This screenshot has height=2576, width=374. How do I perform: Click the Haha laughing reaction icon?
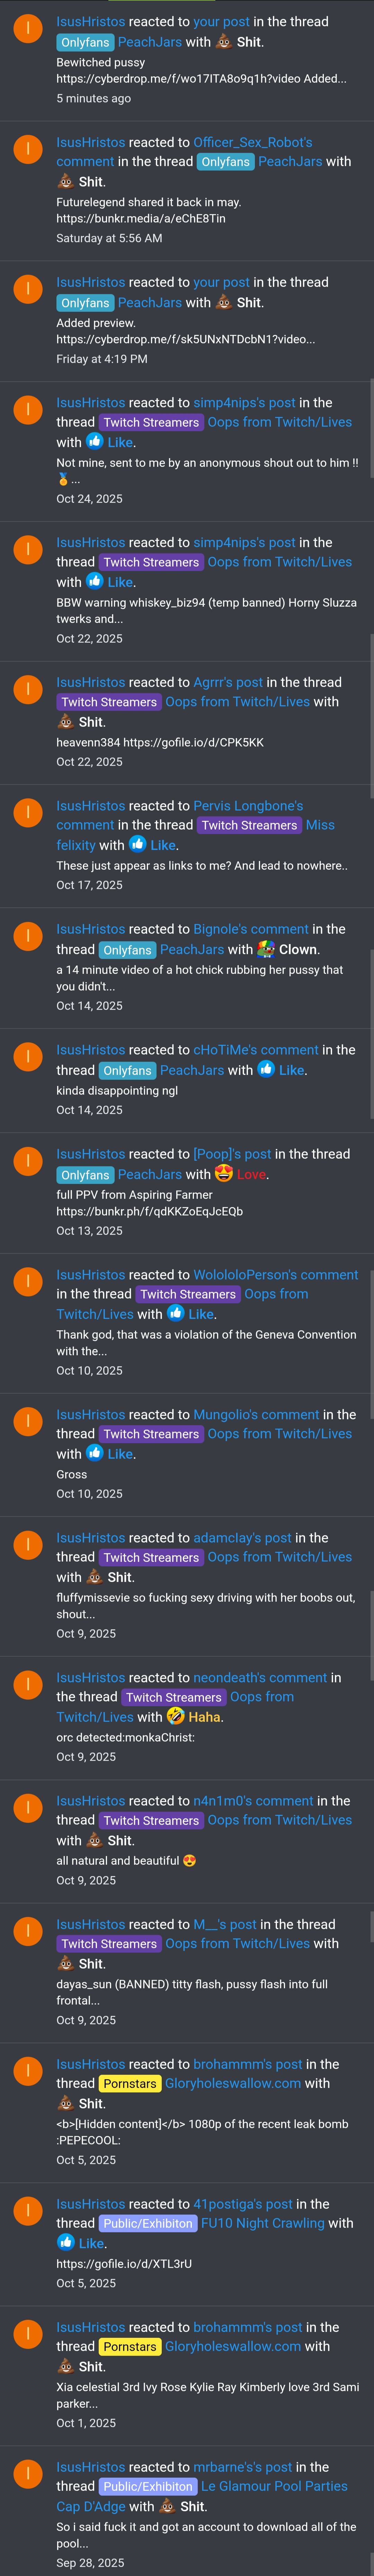pos(175,1716)
